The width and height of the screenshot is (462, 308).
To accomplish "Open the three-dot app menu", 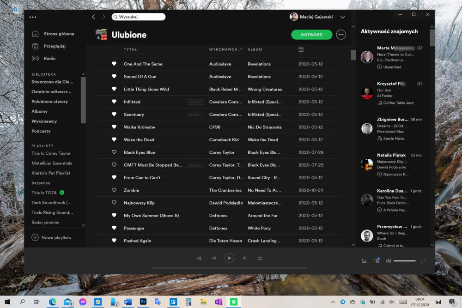I will click(33, 17).
